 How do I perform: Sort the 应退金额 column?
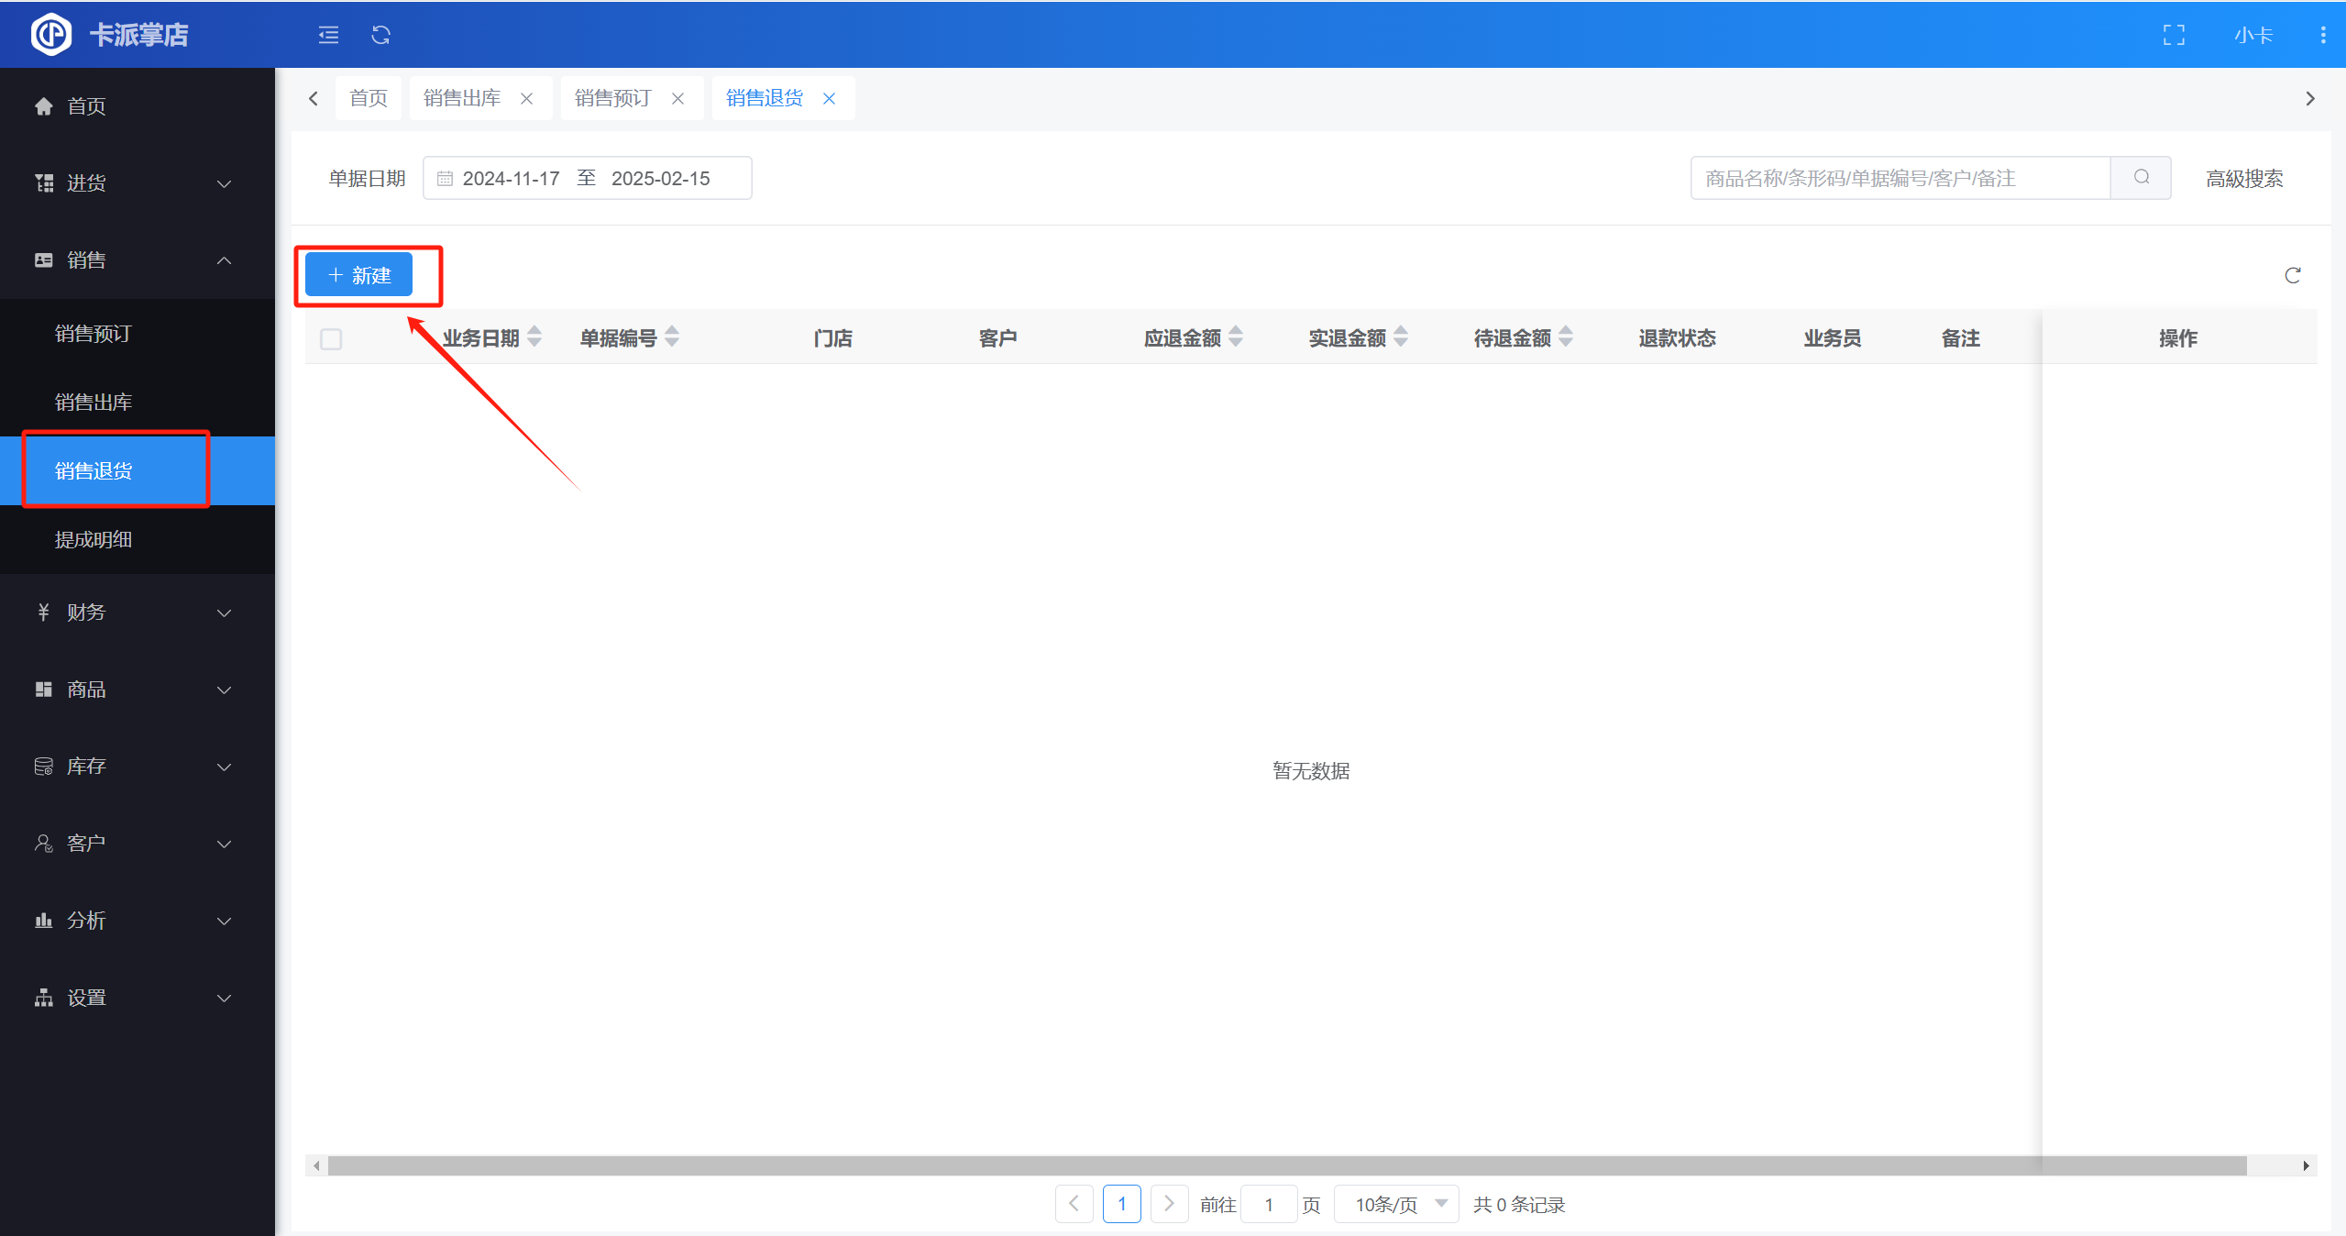pyautogui.click(x=1236, y=337)
